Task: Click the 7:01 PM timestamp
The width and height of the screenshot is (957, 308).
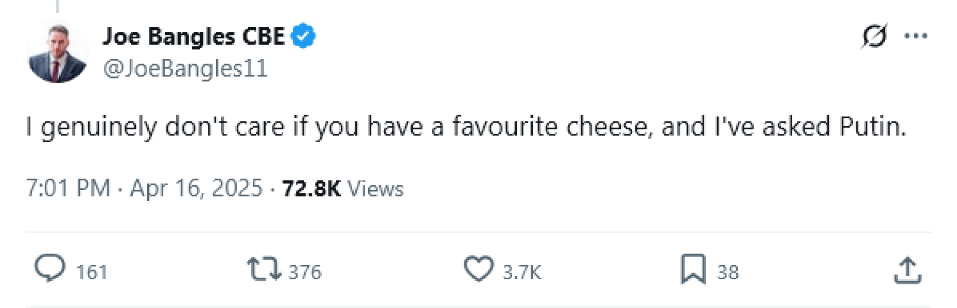Action: pyautogui.click(x=68, y=188)
